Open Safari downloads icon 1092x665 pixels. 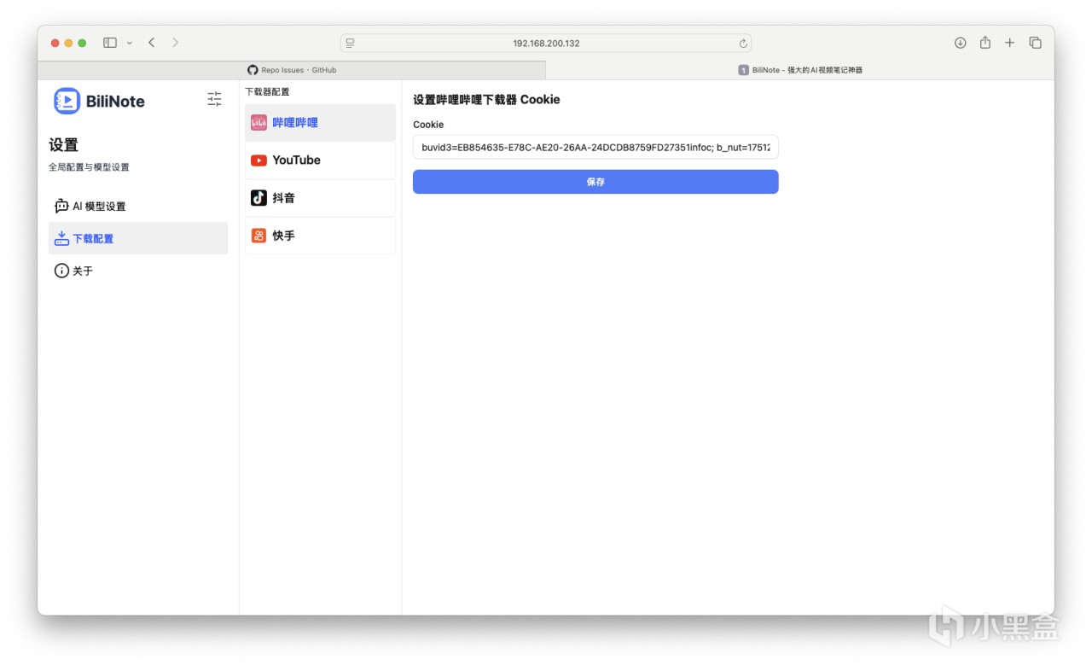tap(961, 43)
